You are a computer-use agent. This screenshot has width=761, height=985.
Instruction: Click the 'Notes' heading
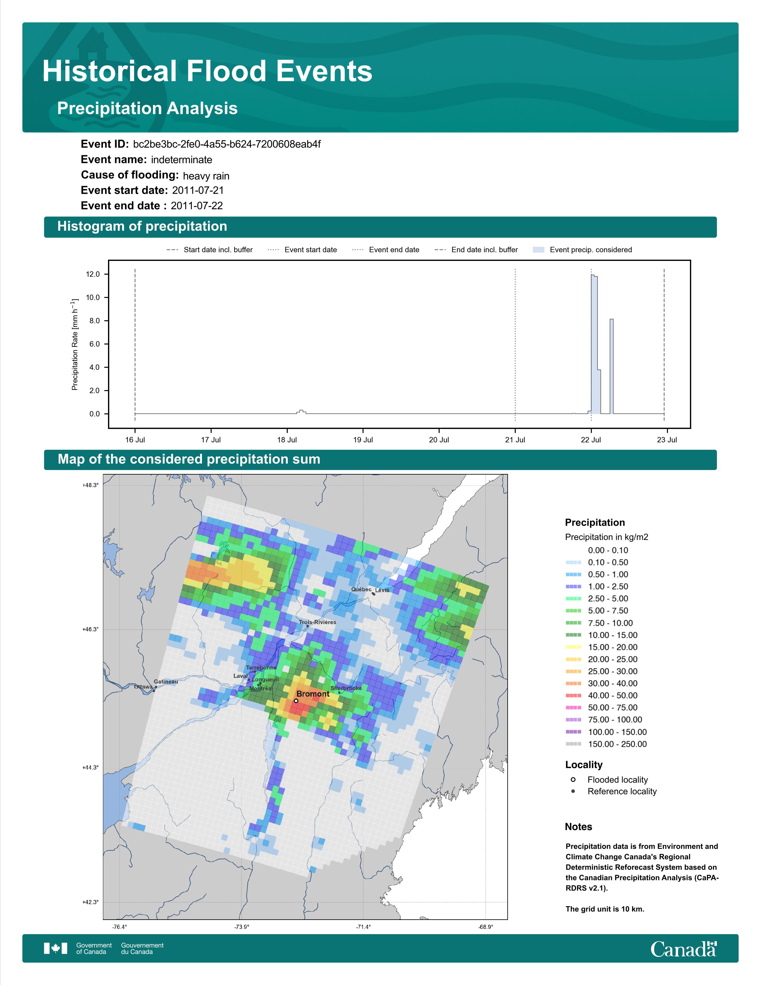[578, 827]
